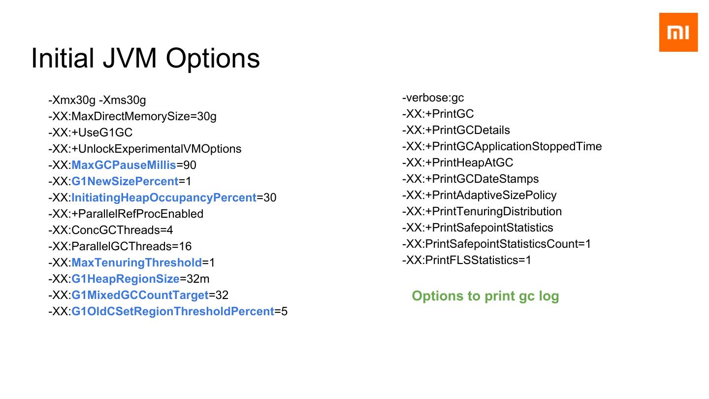Click the -verbose:gc line
The height and width of the screenshot is (399, 709).
pos(433,98)
